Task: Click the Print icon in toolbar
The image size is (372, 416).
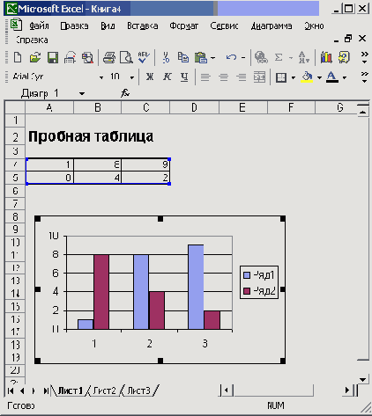Action: coord(109,57)
